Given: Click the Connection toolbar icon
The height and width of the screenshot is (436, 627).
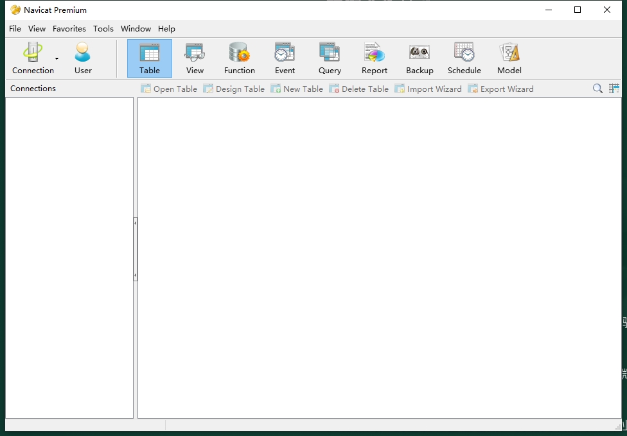Looking at the screenshot, I should (33, 58).
